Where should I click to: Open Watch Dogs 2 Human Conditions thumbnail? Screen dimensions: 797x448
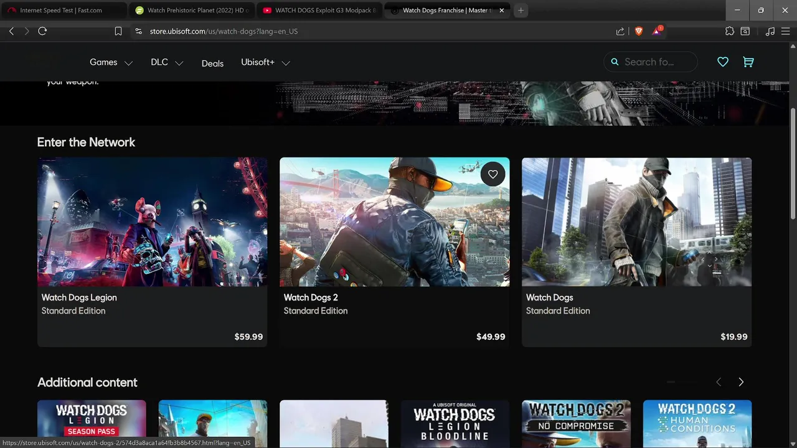click(x=697, y=424)
